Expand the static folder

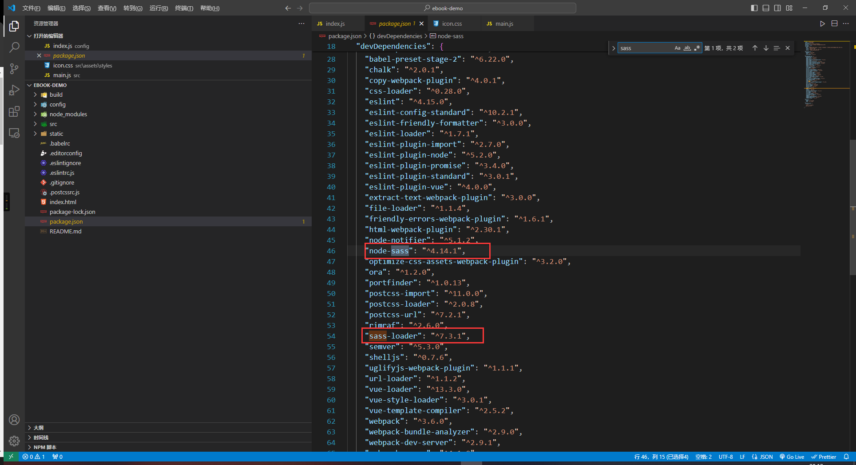pos(36,134)
